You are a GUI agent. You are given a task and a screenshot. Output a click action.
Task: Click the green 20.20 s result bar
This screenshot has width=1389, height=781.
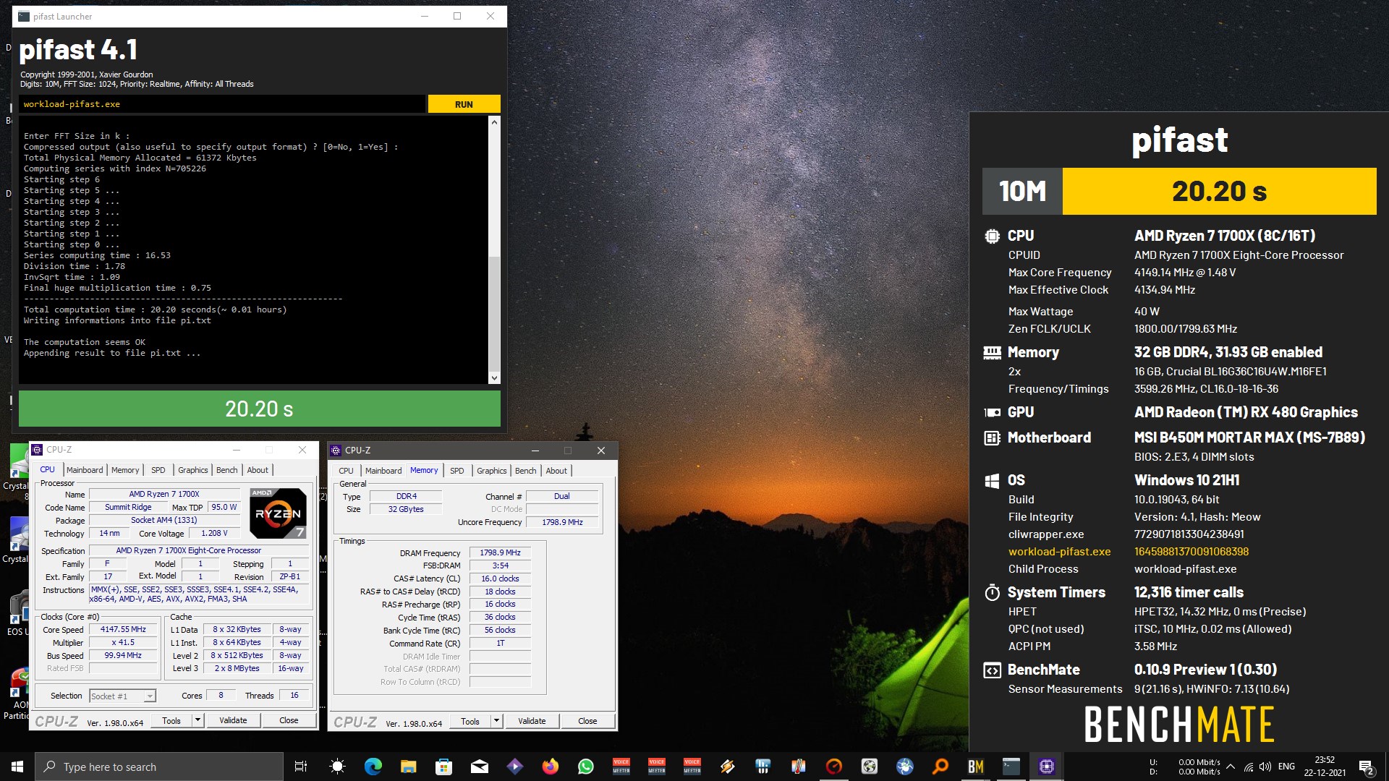[259, 409]
